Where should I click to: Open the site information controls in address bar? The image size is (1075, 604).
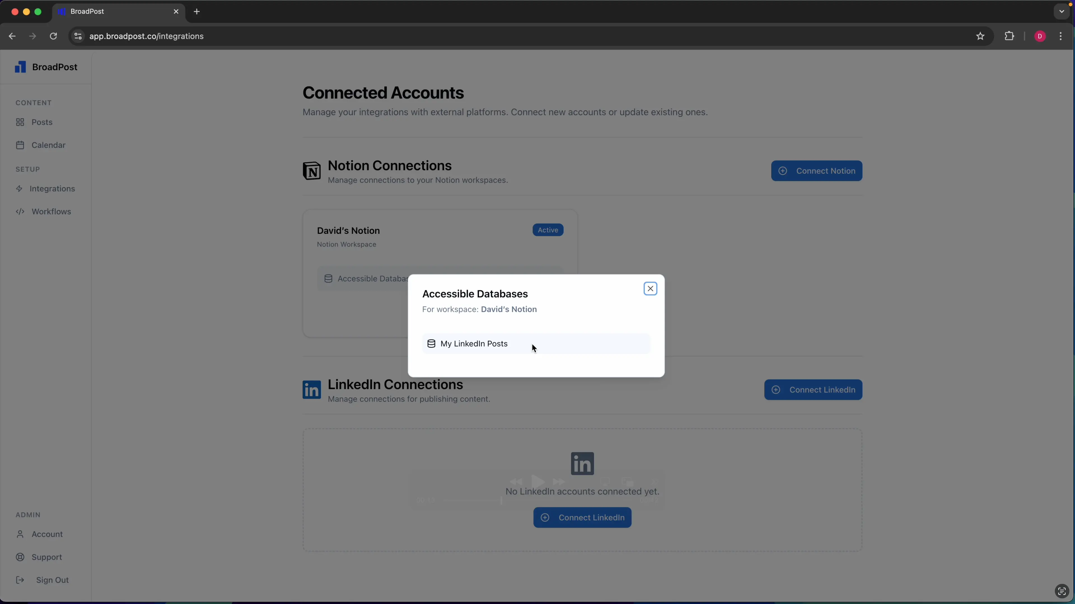tap(78, 36)
